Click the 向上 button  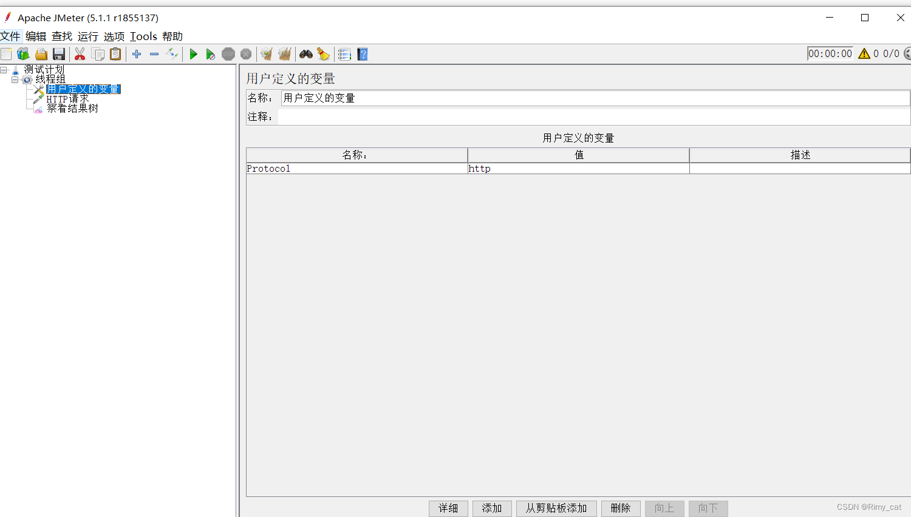point(664,509)
